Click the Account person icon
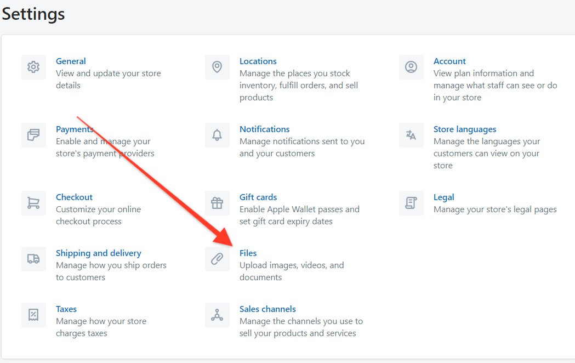Screen dimensions: 575x363 point(411,67)
